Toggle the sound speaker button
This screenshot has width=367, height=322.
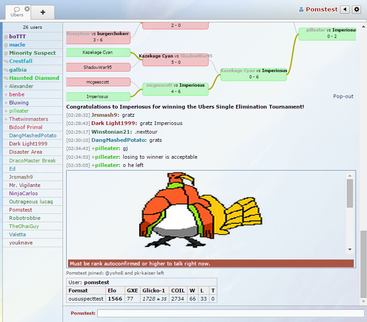[x=345, y=9]
